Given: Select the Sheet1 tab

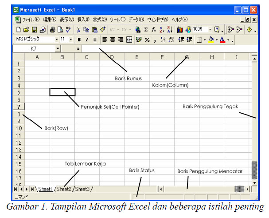Looking at the screenshot, I should click(x=45, y=189).
